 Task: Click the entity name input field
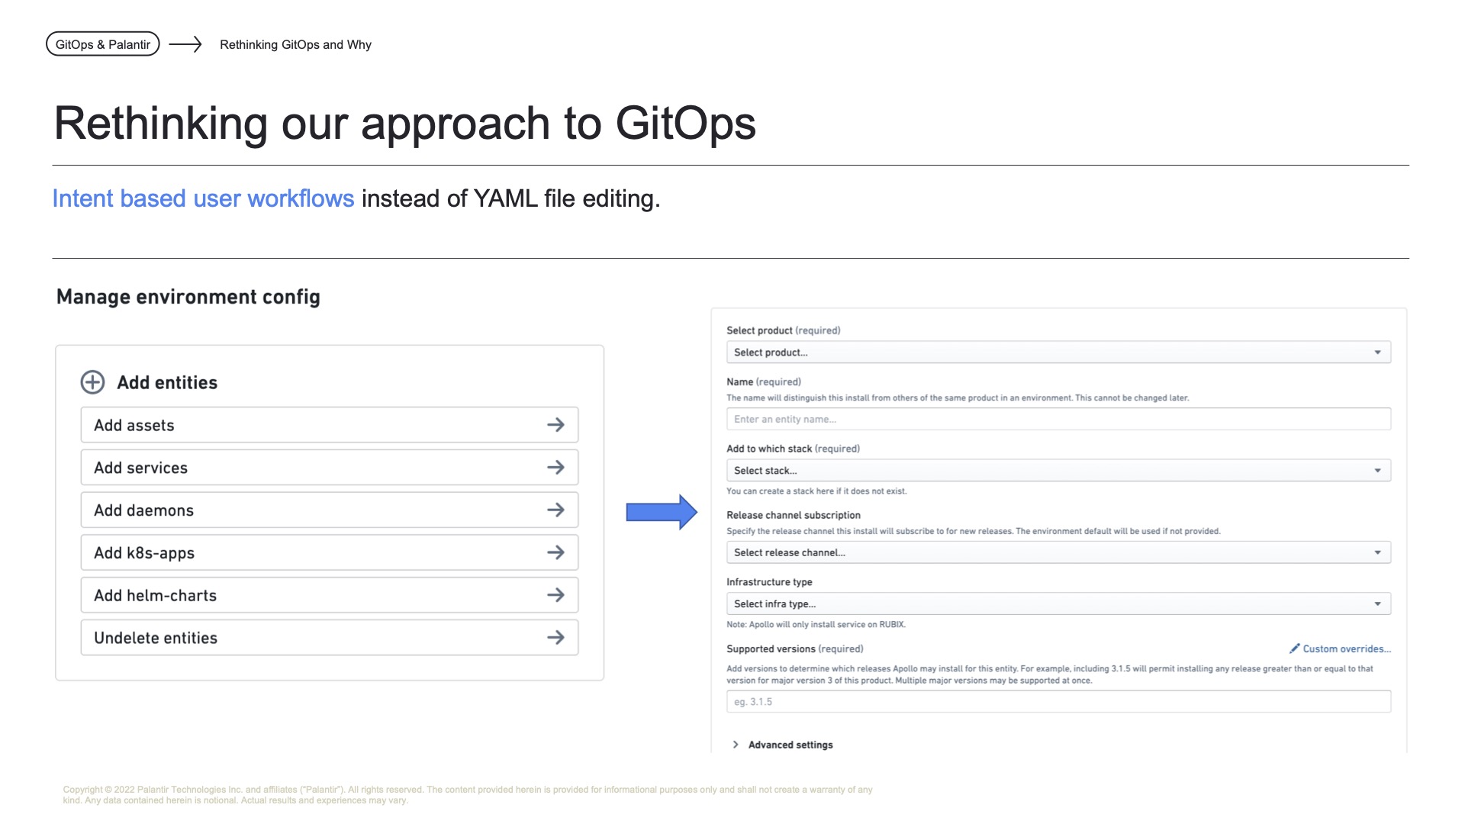pyautogui.click(x=1059, y=419)
